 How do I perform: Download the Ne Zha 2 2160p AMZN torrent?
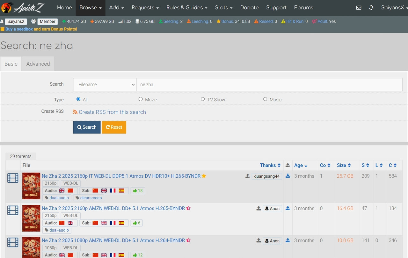288,208
